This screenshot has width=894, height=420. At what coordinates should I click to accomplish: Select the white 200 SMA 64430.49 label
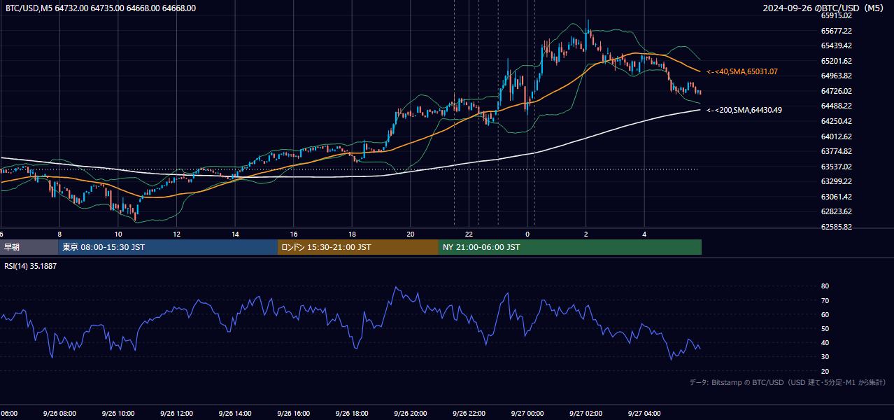click(744, 110)
